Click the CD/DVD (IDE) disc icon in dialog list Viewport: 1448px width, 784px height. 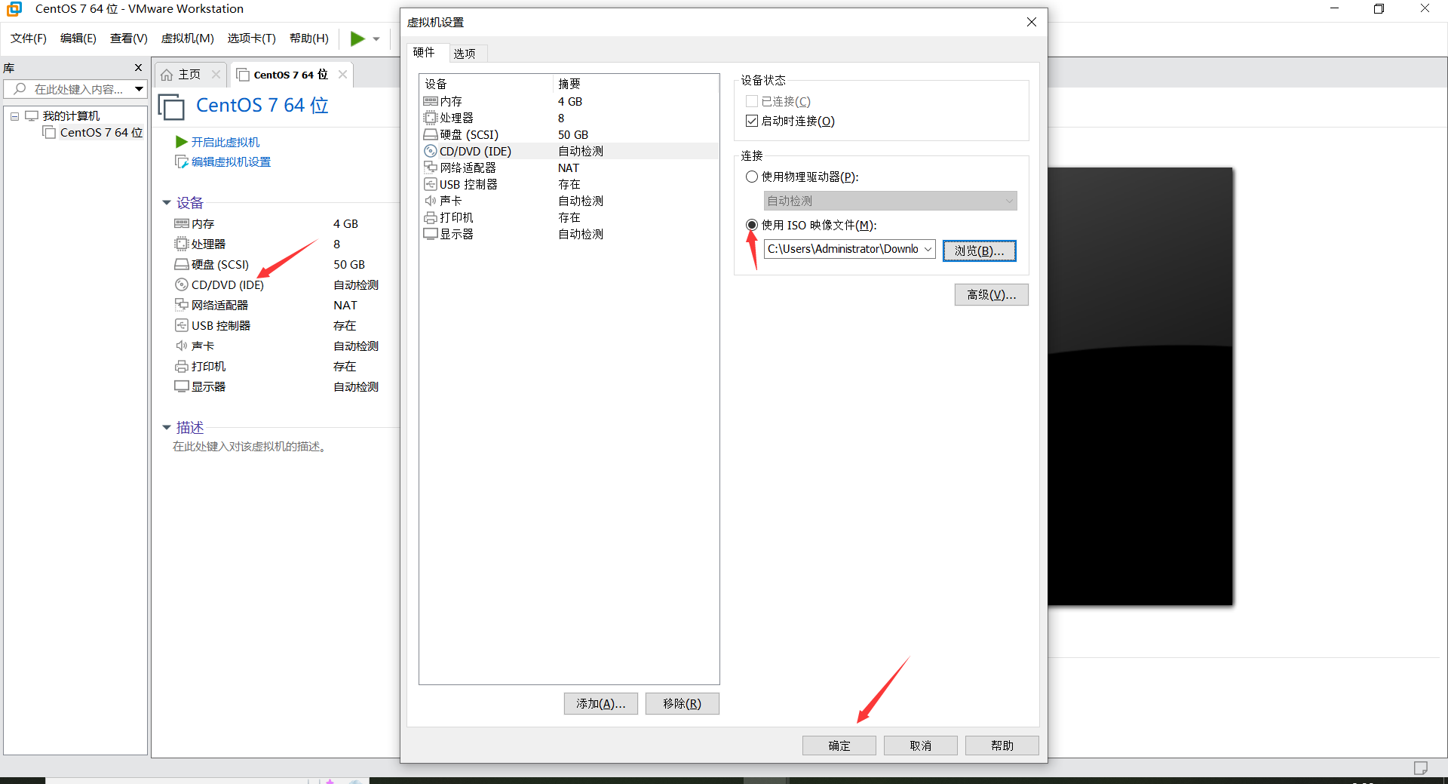coord(431,151)
